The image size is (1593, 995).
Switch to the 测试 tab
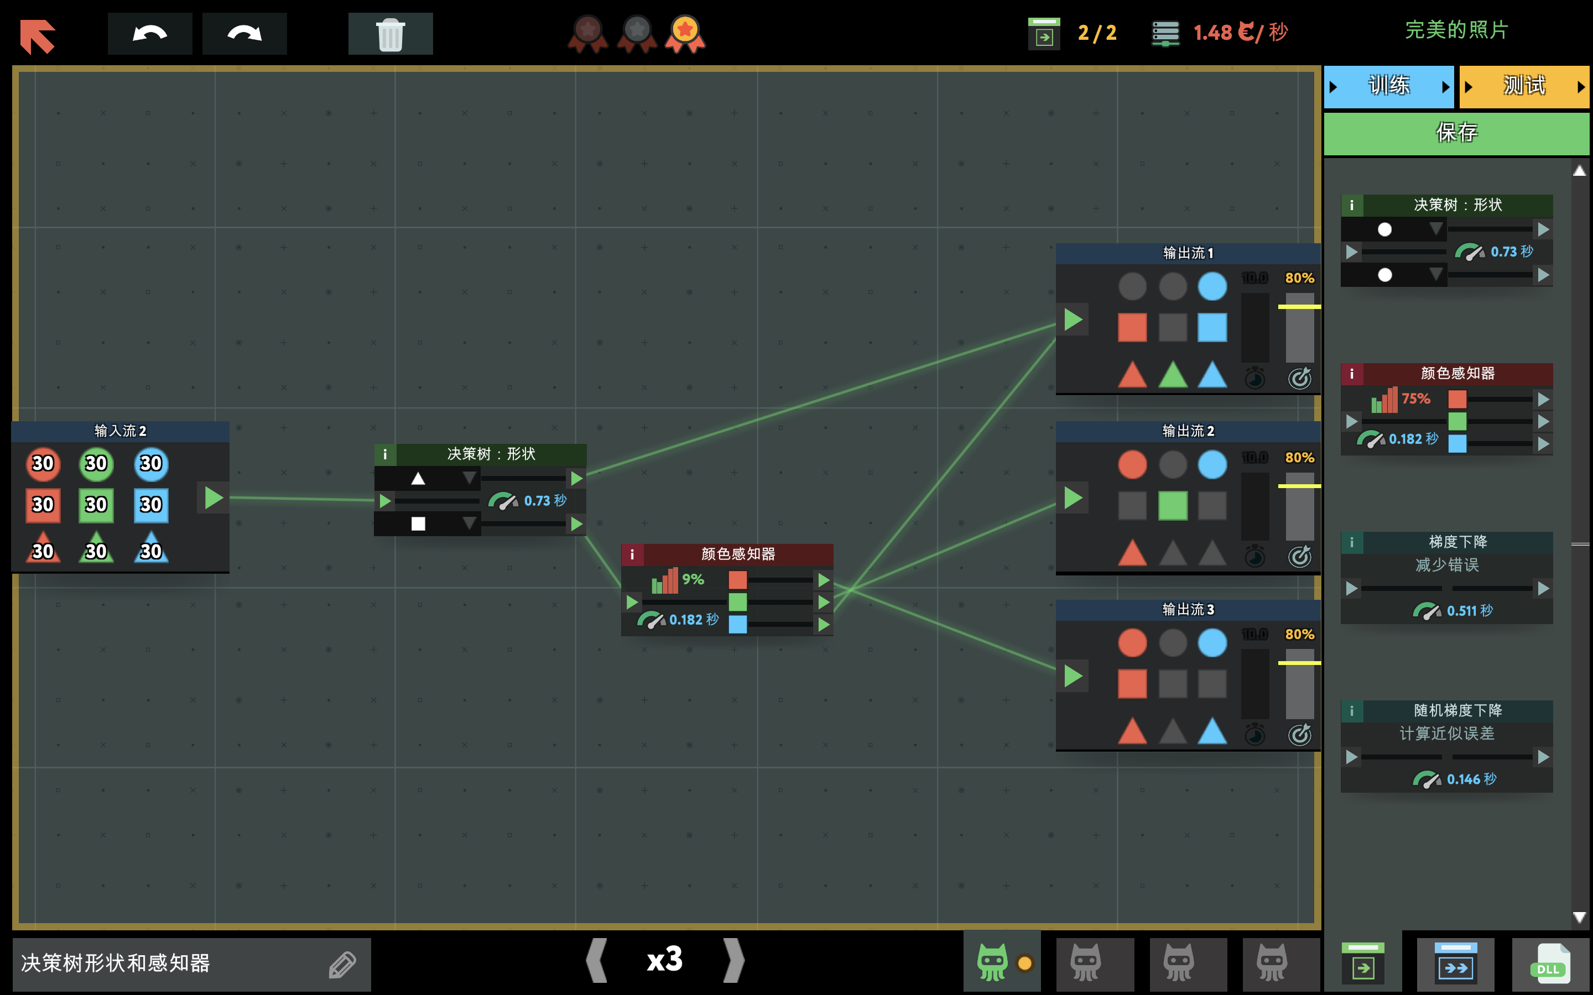pyautogui.click(x=1523, y=86)
